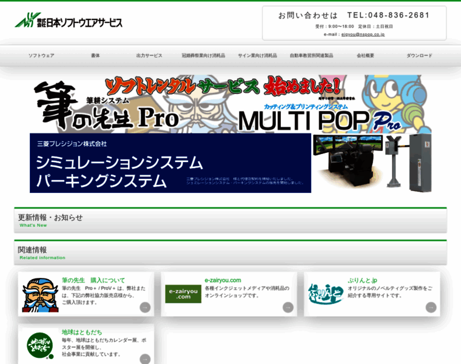Click arrow button on 筆の先生 card

click(145, 307)
